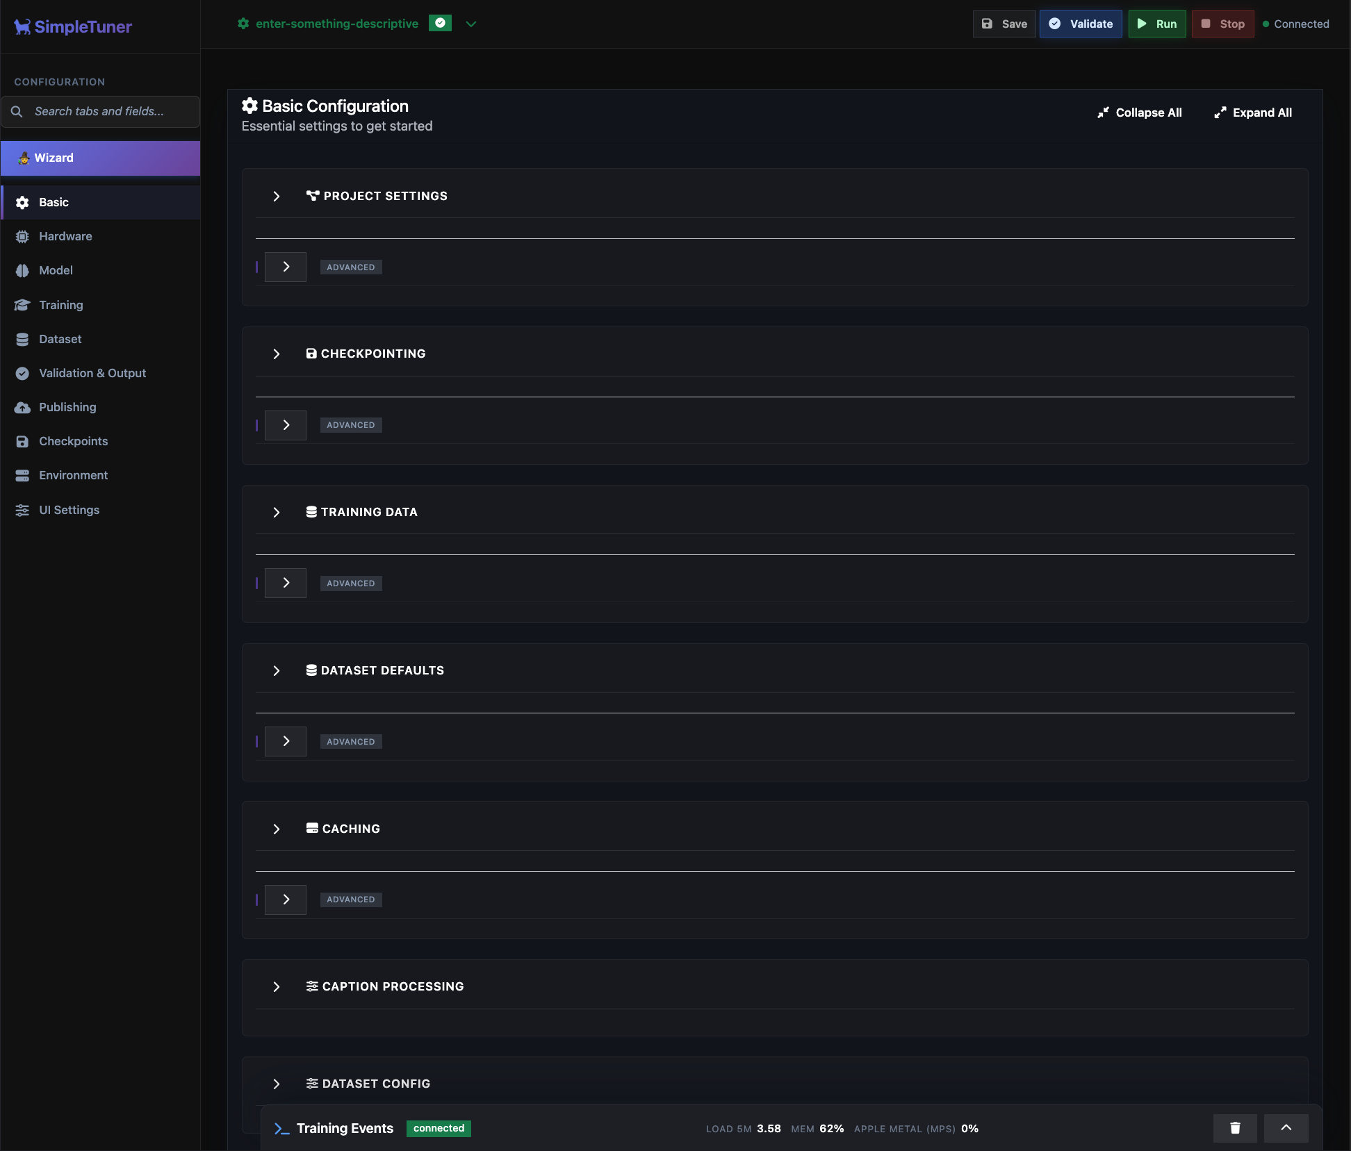Click the green config valid checkmark badge
Screen dimensions: 1351x1151
pos(440,23)
